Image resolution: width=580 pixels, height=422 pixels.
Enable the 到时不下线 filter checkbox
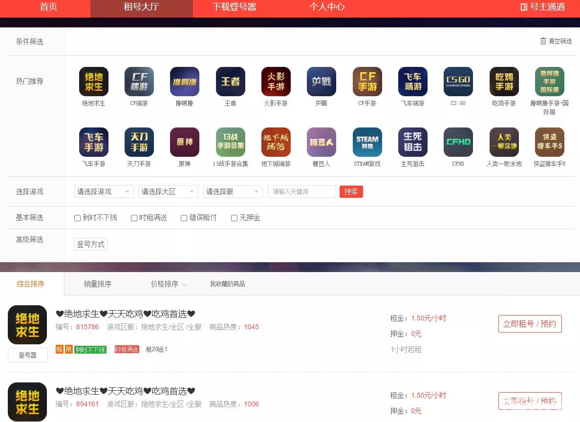point(77,218)
